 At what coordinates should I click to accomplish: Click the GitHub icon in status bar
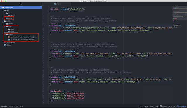(x=161, y=106)
